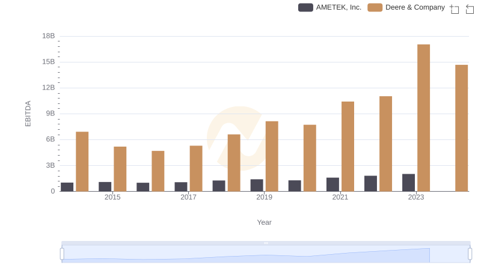Click the AMETEK, Inc. legend label
Image resolution: width=481 pixels, height=277 pixels.
click(x=339, y=7)
